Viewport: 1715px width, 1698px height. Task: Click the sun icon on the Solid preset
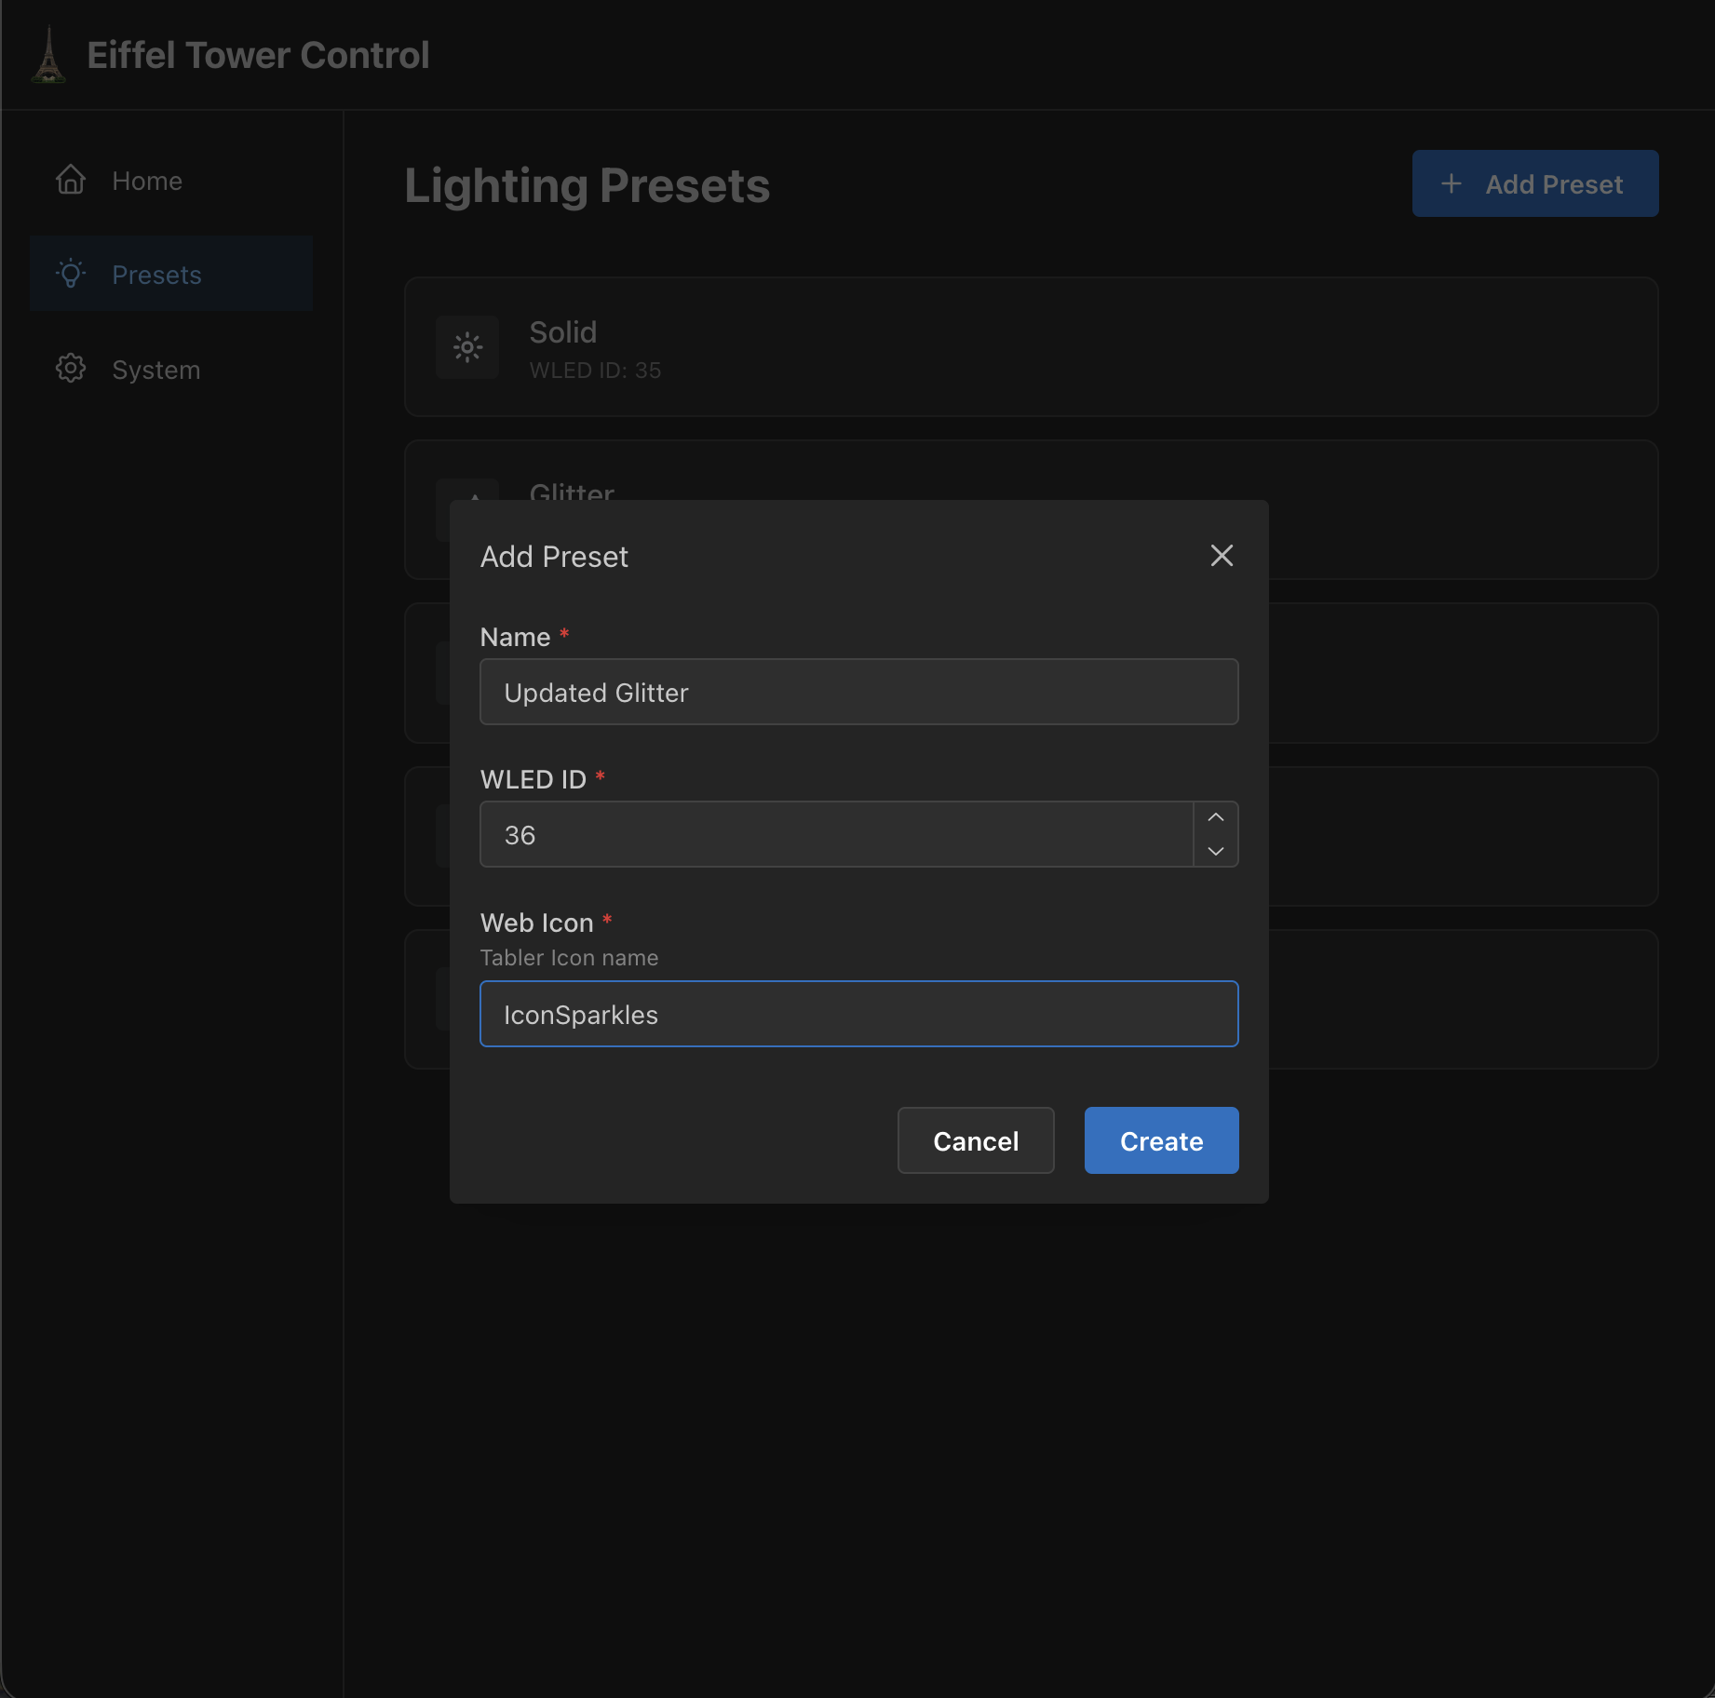click(x=466, y=347)
